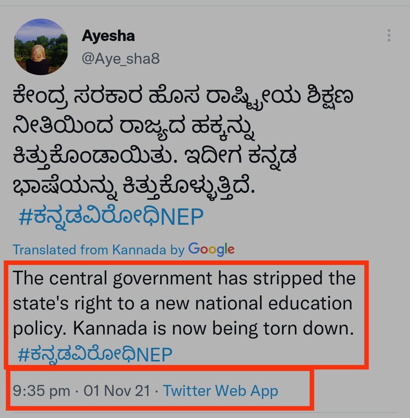Open the Twitter Web App source link
This screenshot has width=410, height=418.
point(221,391)
